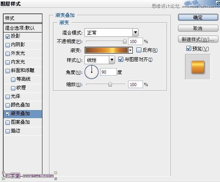Enable the 描边 stroke checkbox
This screenshot has height=182, width=220.
(x=7, y=131)
